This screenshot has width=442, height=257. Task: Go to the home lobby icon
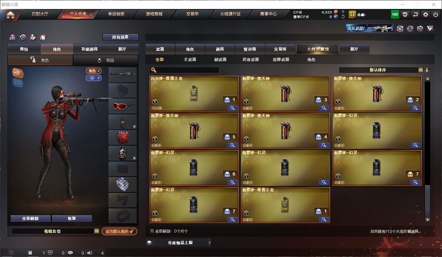pyautogui.click(x=10, y=15)
